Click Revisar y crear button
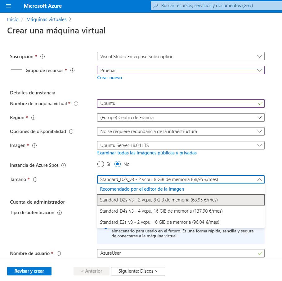Image resolution: width=282 pixels, height=281 pixels. click(x=29, y=271)
